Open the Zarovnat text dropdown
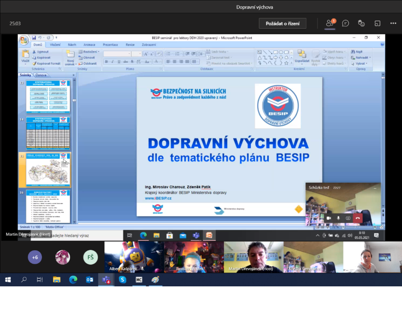The image size is (402, 322). coord(219,58)
